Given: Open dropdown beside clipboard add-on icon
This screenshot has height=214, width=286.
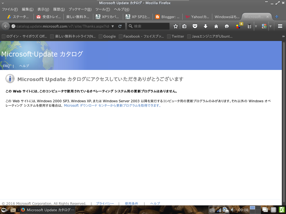Looking at the screenshot, I should click(x=256, y=26).
